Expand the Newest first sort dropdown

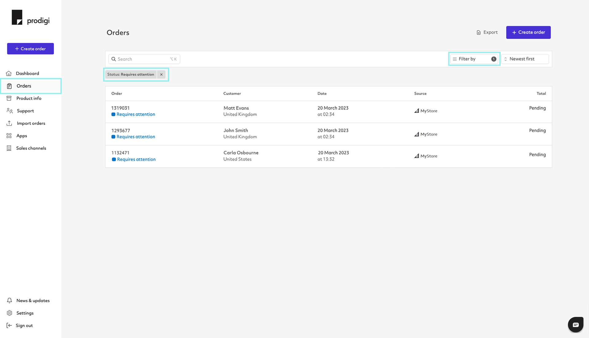point(525,59)
